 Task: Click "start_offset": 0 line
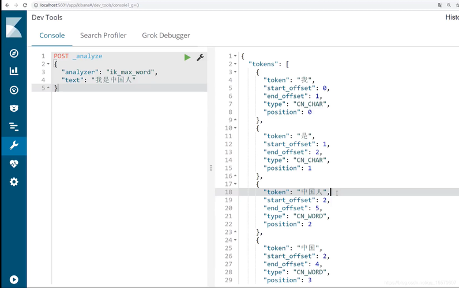(296, 88)
